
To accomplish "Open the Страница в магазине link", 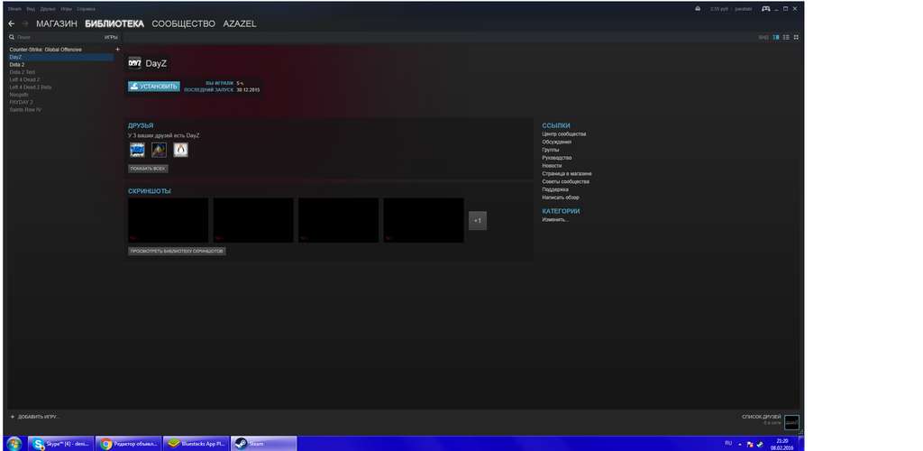I will click(x=567, y=174).
